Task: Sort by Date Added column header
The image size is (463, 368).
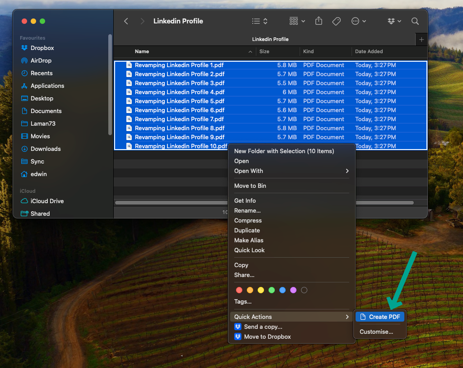Action: tap(369, 51)
